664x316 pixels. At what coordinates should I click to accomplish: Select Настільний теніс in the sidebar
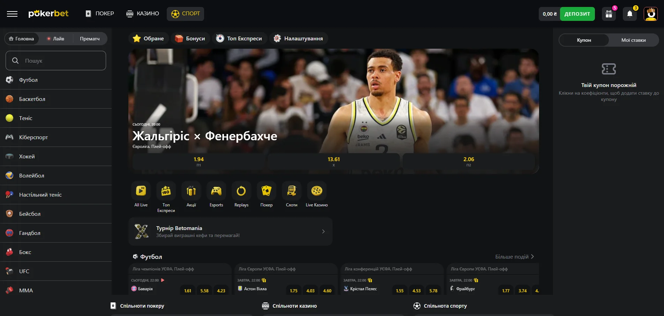pyautogui.click(x=56, y=195)
